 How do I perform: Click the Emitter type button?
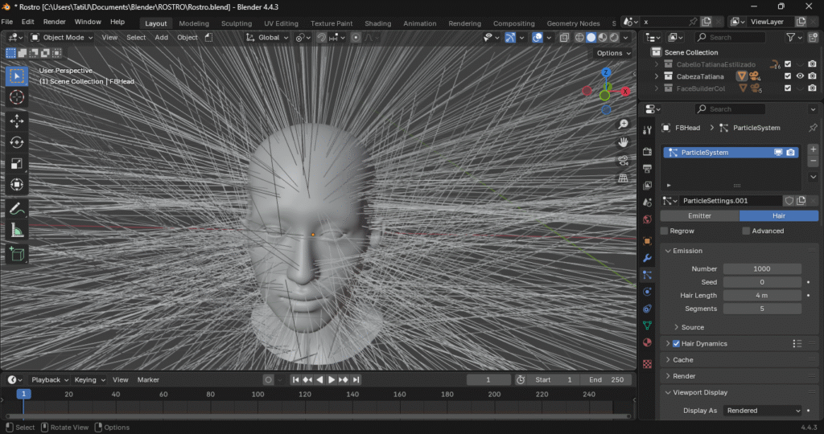(699, 215)
